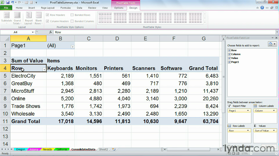Viewport: 279px width, 156px height.
Task: Open the Name Box dropdown
Action: tap(33, 32)
